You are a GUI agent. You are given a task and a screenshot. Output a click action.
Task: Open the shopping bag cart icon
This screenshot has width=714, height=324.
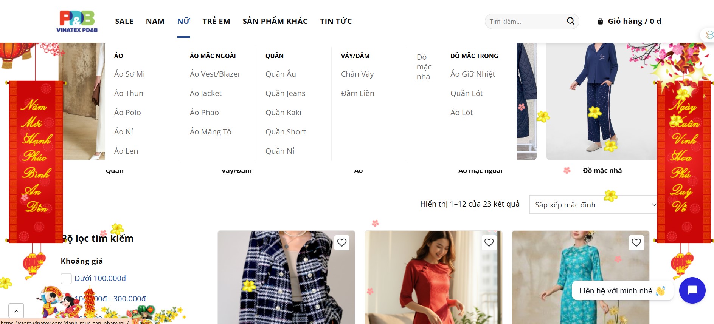600,21
